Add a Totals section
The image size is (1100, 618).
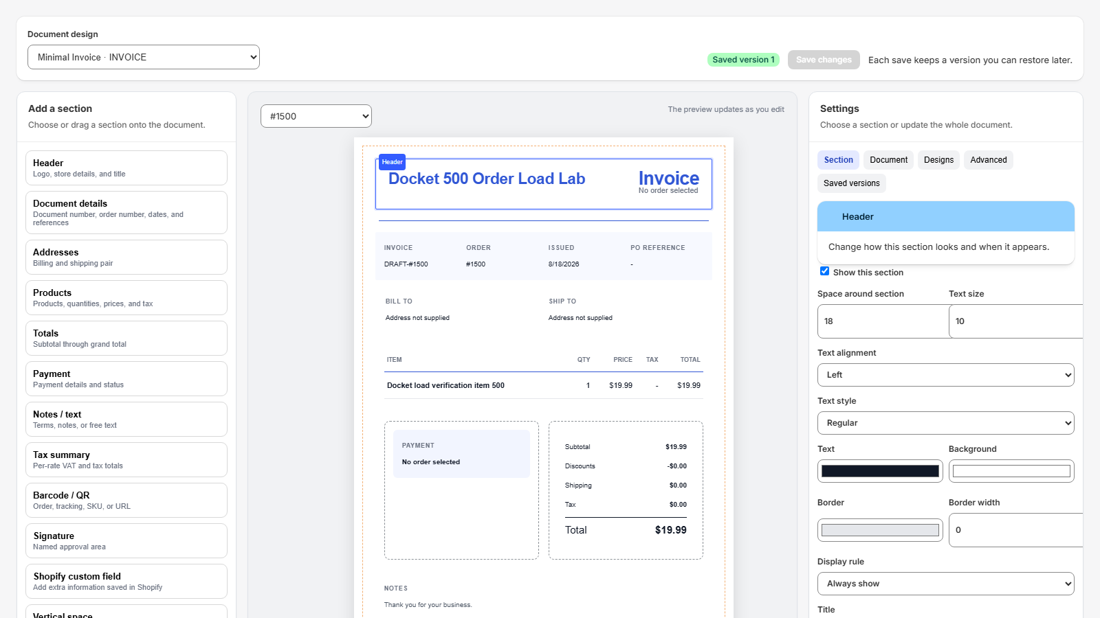point(126,338)
